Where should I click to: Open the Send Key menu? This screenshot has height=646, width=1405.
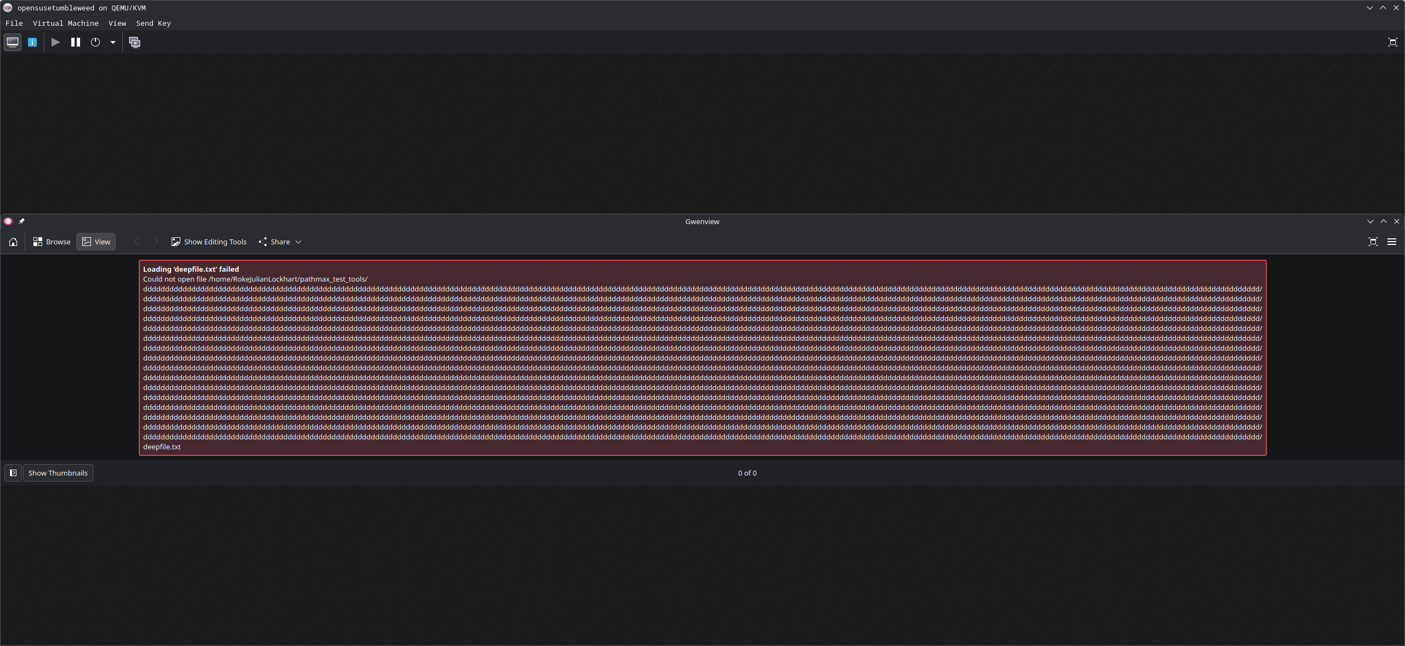click(x=153, y=23)
